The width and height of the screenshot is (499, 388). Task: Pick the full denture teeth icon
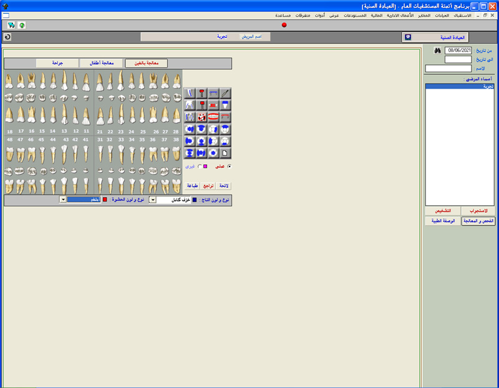(213, 117)
